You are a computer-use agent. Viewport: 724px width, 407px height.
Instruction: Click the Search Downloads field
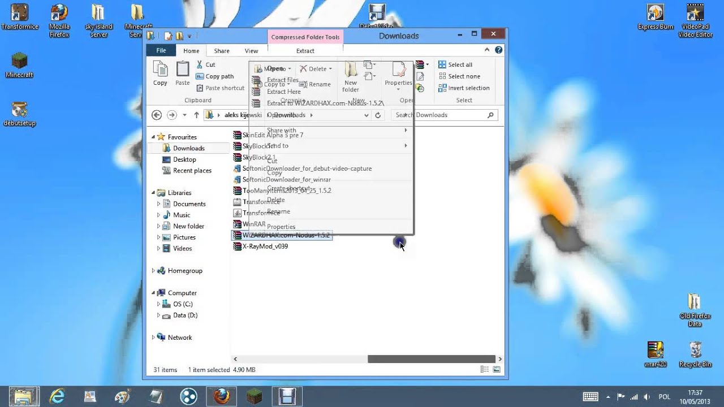pos(445,115)
